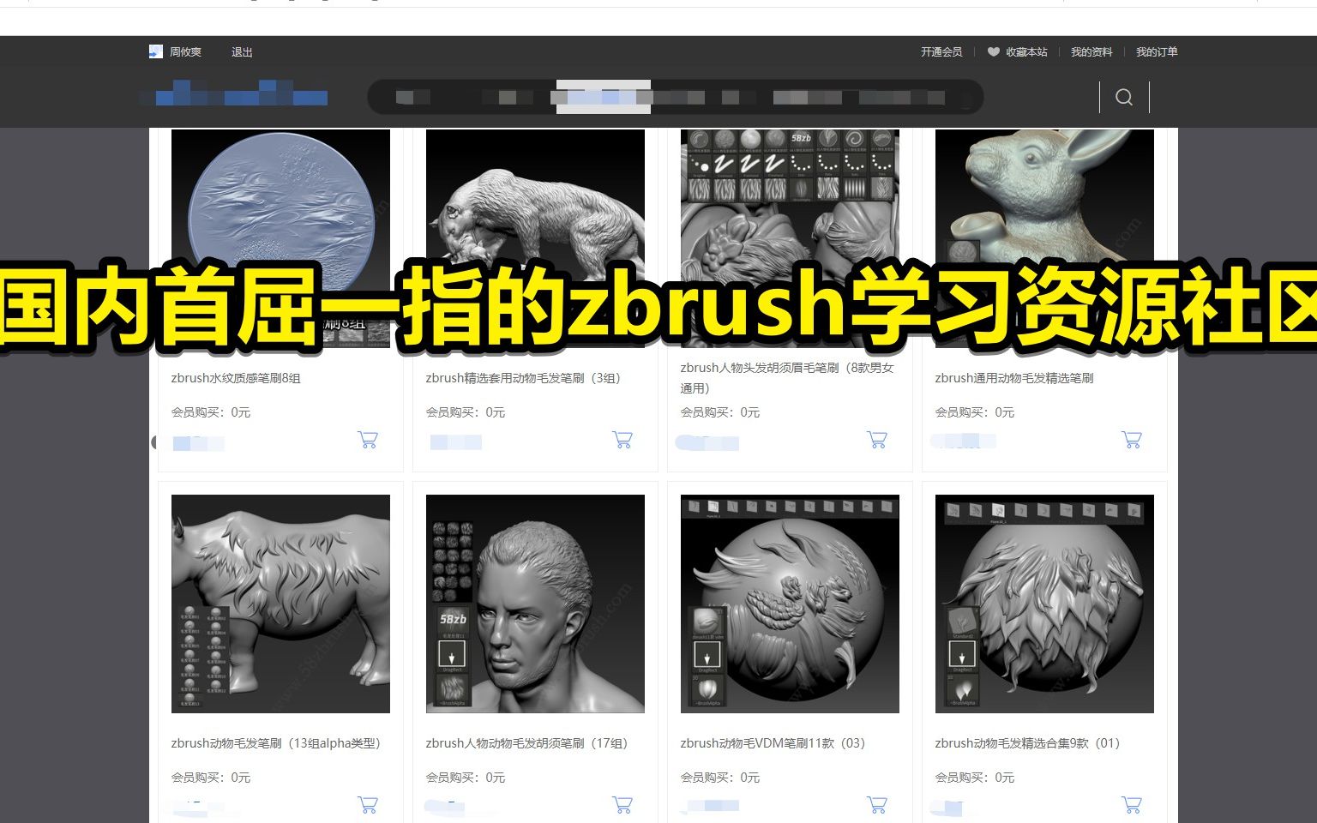This screenshot has width=1317, height=823.
Task: Open the 周攸寞 user name link
Action: click(185, 52)
